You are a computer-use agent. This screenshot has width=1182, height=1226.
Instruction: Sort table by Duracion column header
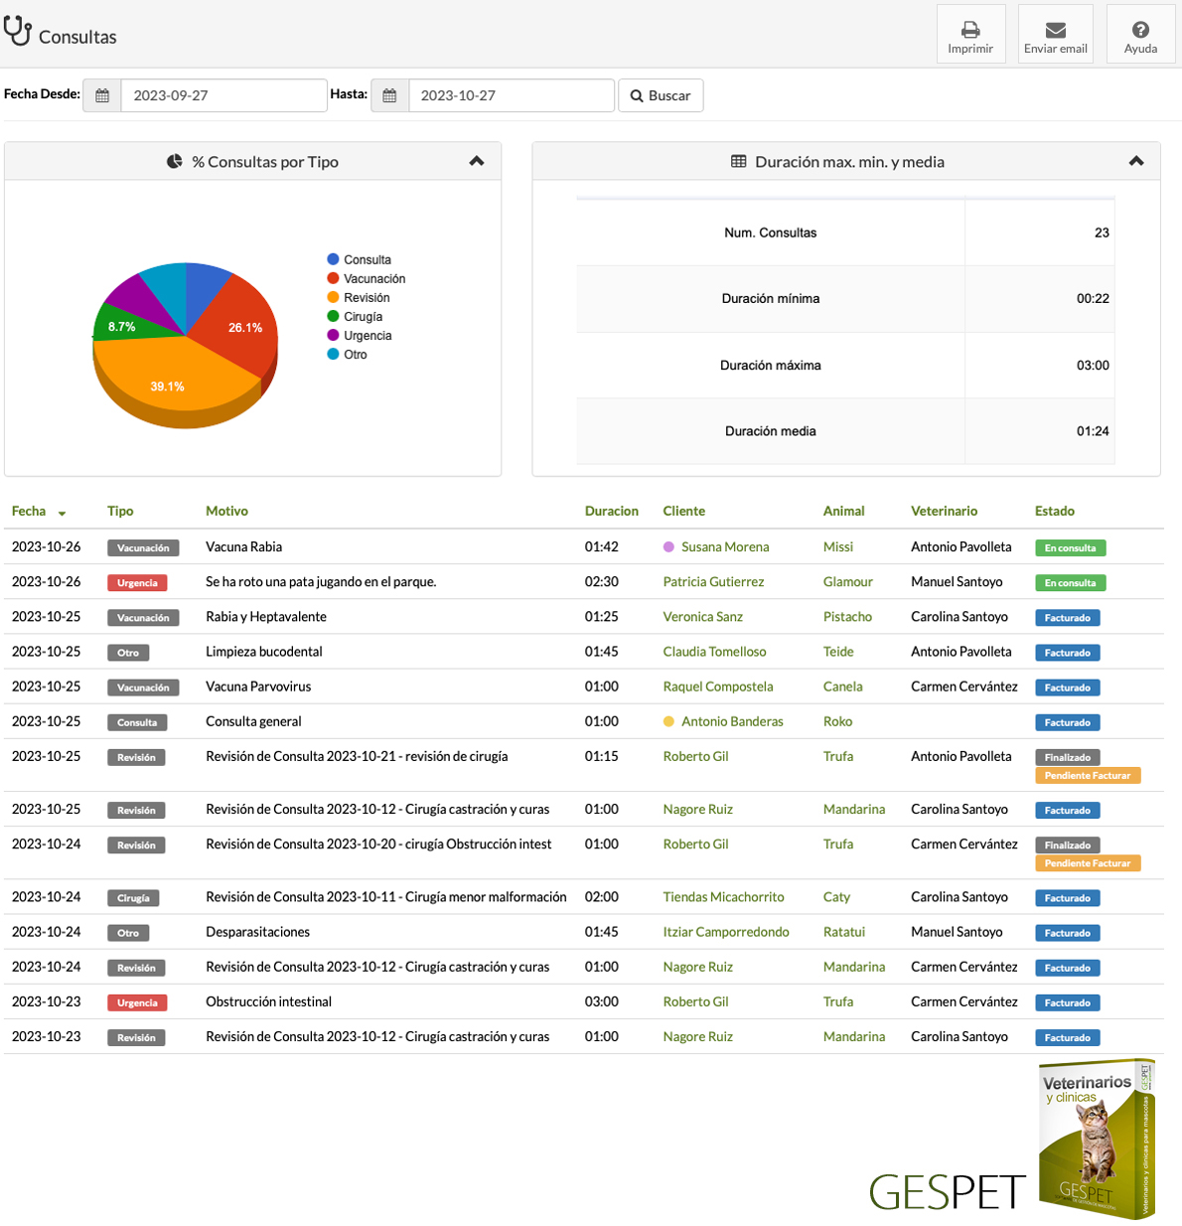click(x=611, y=512)
